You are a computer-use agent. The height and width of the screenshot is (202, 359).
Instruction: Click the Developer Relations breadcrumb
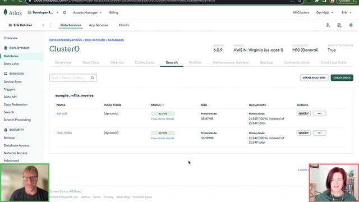point(66,40)
